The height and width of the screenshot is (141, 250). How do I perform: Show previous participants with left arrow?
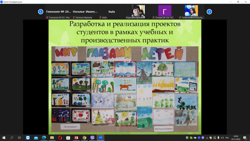41,12
